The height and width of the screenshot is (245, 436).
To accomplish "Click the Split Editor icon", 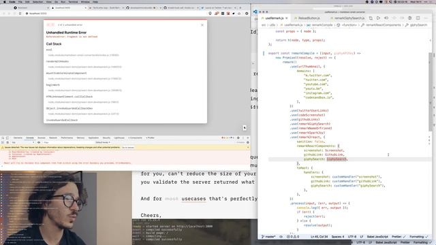I will tap(418, 18).
